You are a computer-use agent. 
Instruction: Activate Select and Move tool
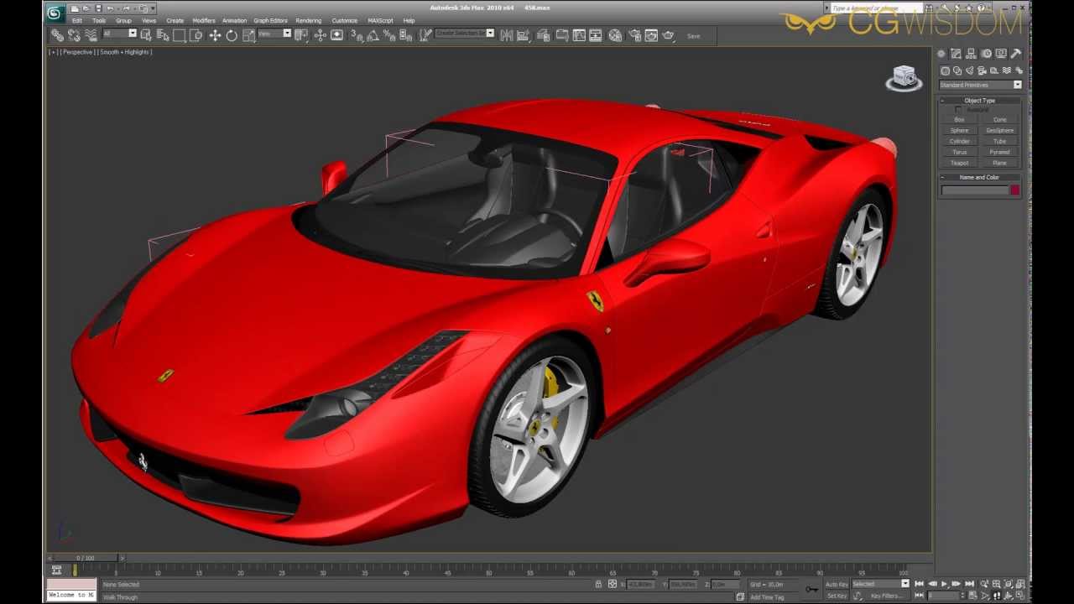[x=215, y=35]
